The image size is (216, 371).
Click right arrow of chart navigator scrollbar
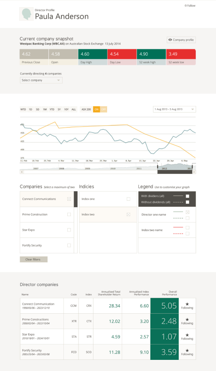click(x=194, y=172)
